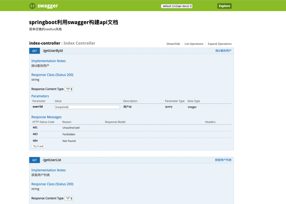This screenshot has width=286, height=204.
Task: Click the Forbidden reason text
Action: point(69,134)
